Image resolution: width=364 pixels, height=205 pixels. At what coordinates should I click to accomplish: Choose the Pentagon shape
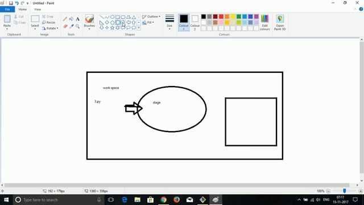coord(113,23)
